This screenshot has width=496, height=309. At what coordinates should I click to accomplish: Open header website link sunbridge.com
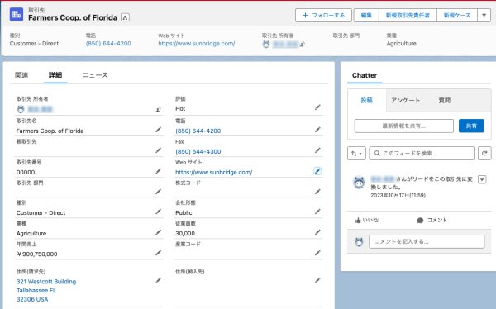197,44
